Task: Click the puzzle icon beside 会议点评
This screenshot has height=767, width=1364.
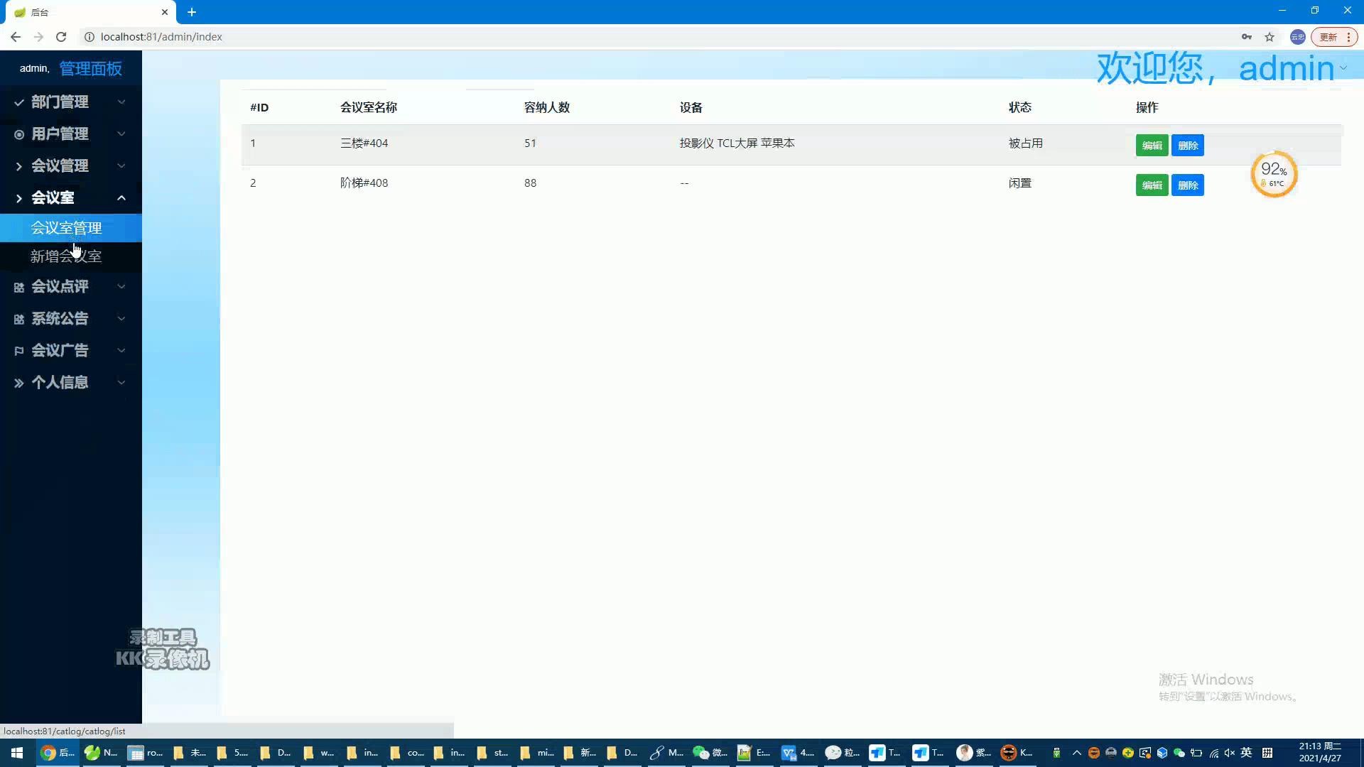Action: point(19,287)
